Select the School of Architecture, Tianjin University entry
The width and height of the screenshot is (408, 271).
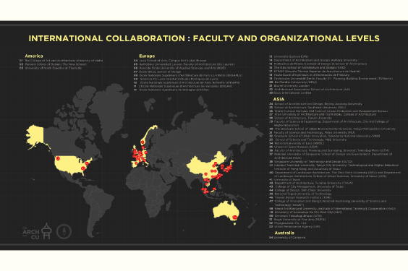coord(300,118)
